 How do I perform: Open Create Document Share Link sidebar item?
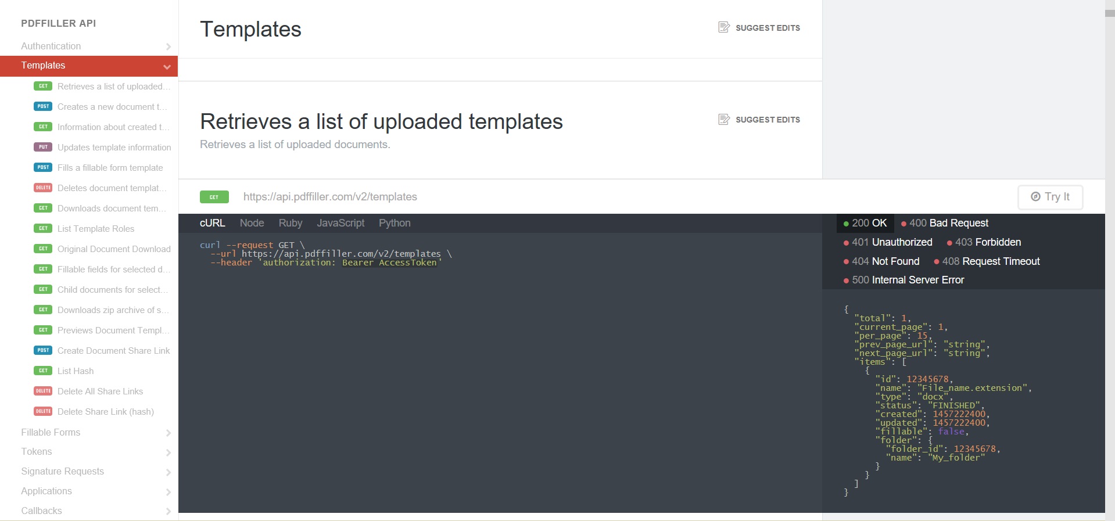pos(114,350)
